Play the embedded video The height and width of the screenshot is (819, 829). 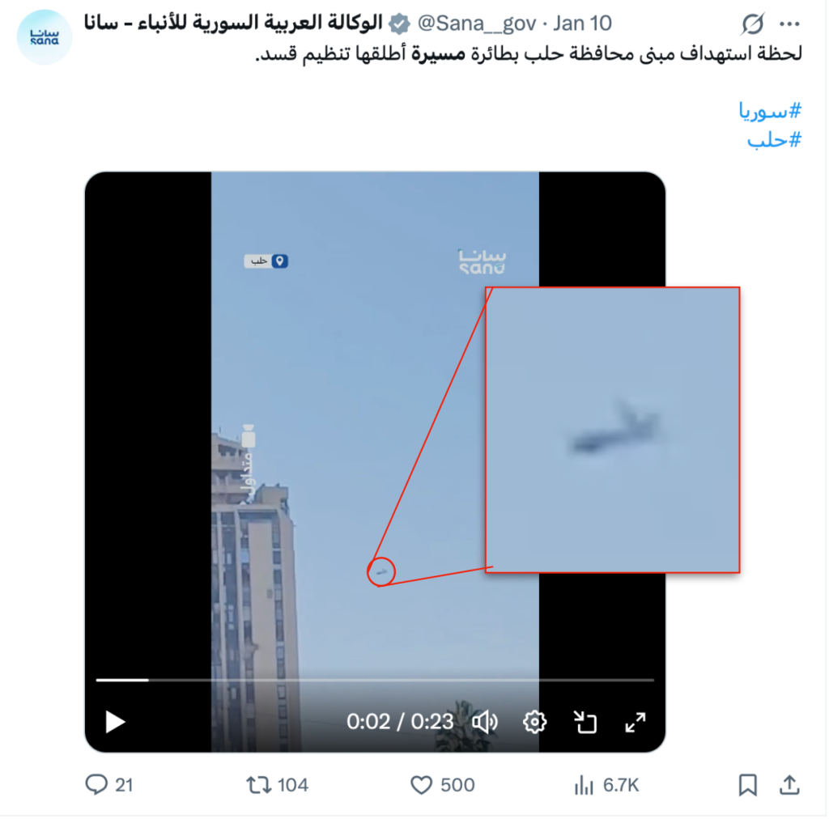[x=115, y=723]
